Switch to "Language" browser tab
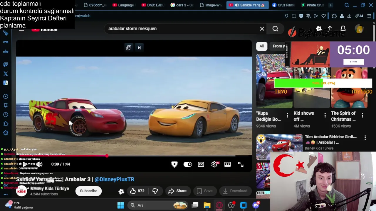 click(123, 5)
